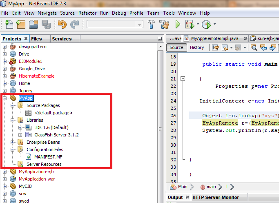This screenshot has width=279, height=203.
Task: Click the Last Edit editor toolbar icon
Action: coord(215,48)
